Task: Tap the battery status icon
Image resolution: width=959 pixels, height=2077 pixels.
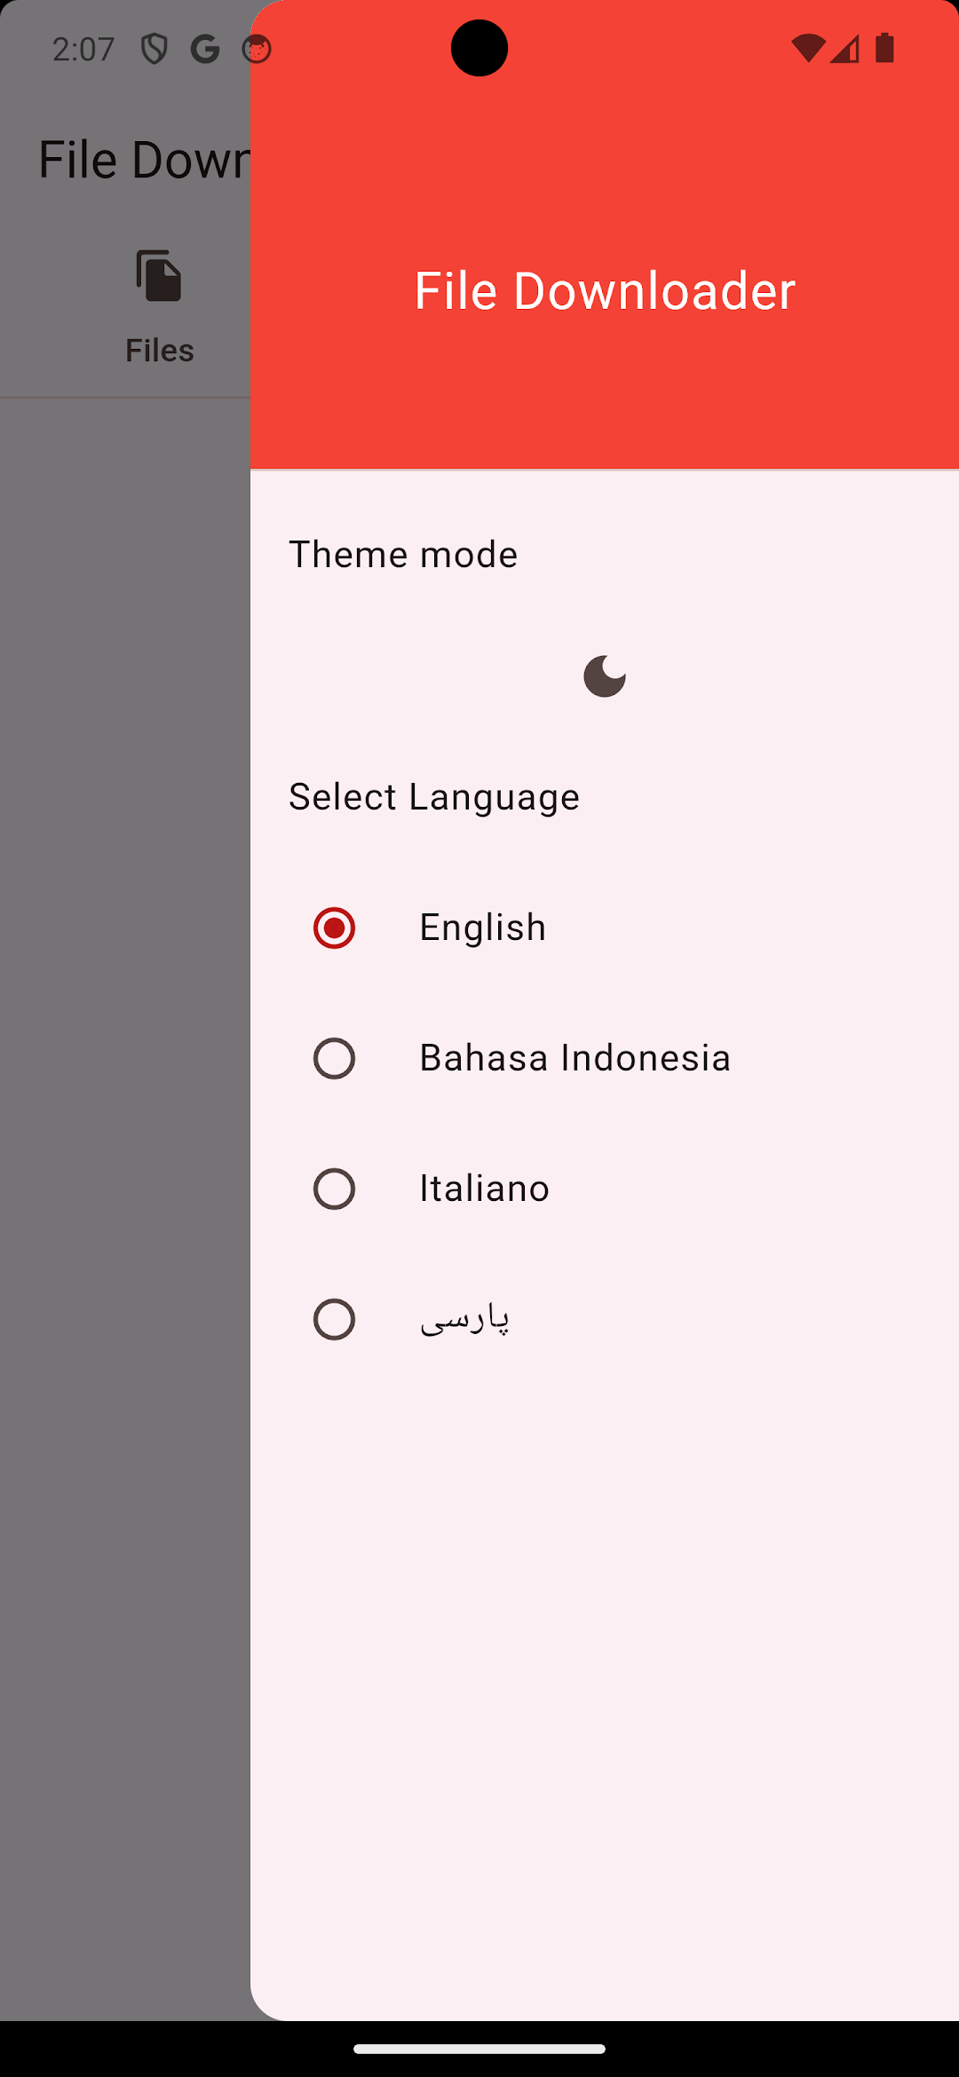Action: coord(884,48)
